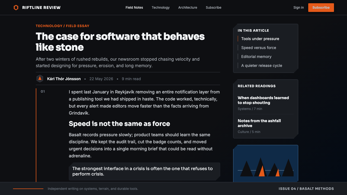Click the paragraph beginning 'Basalt records pressure slowly'
Viewport: 347px width, 195px height.
coord(141,145)
